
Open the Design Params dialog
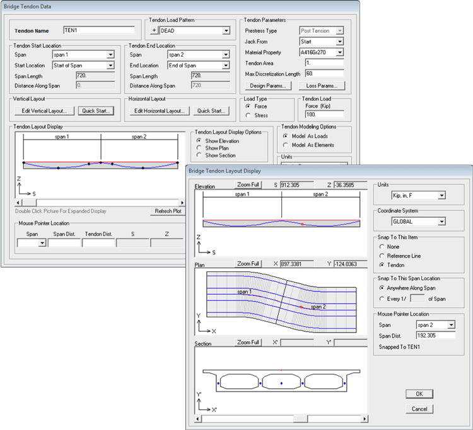tap(267, 86)
